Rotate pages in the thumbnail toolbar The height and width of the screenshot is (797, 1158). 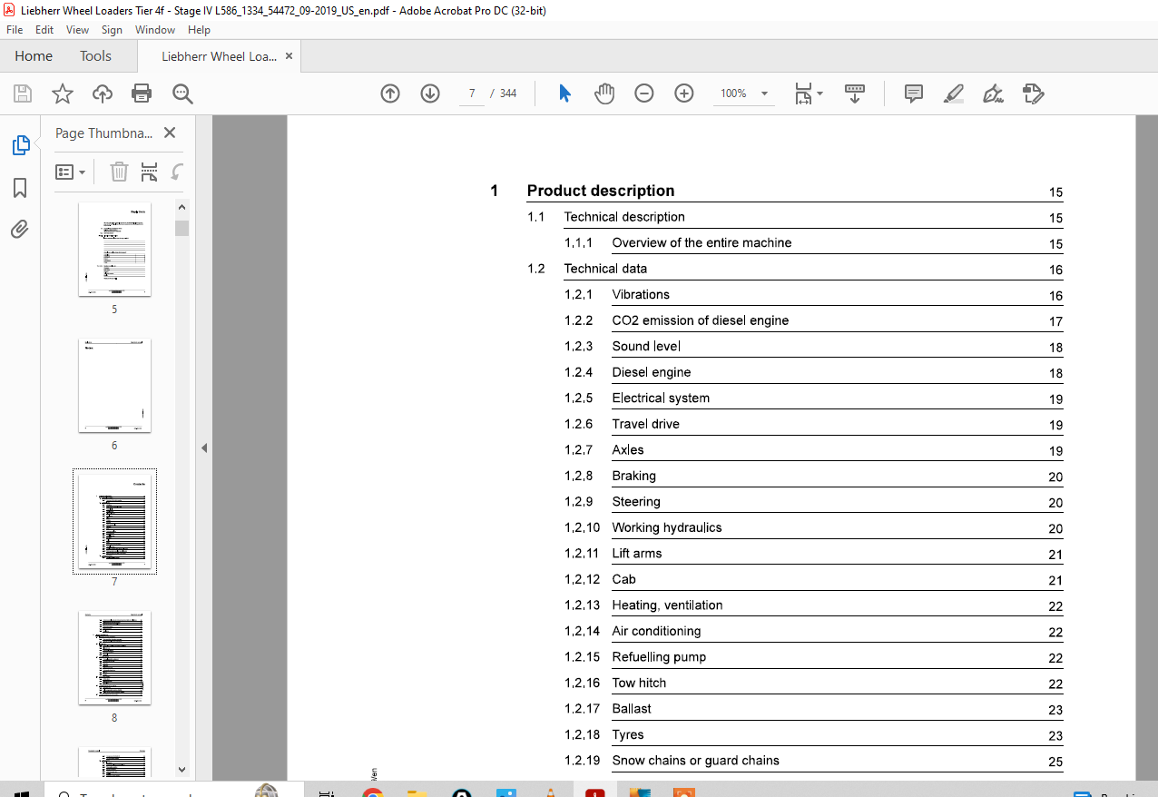[178, 172]
